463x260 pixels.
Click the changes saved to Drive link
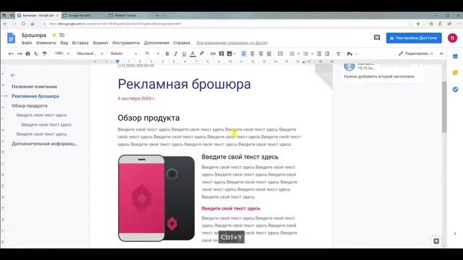pos(232,43)
